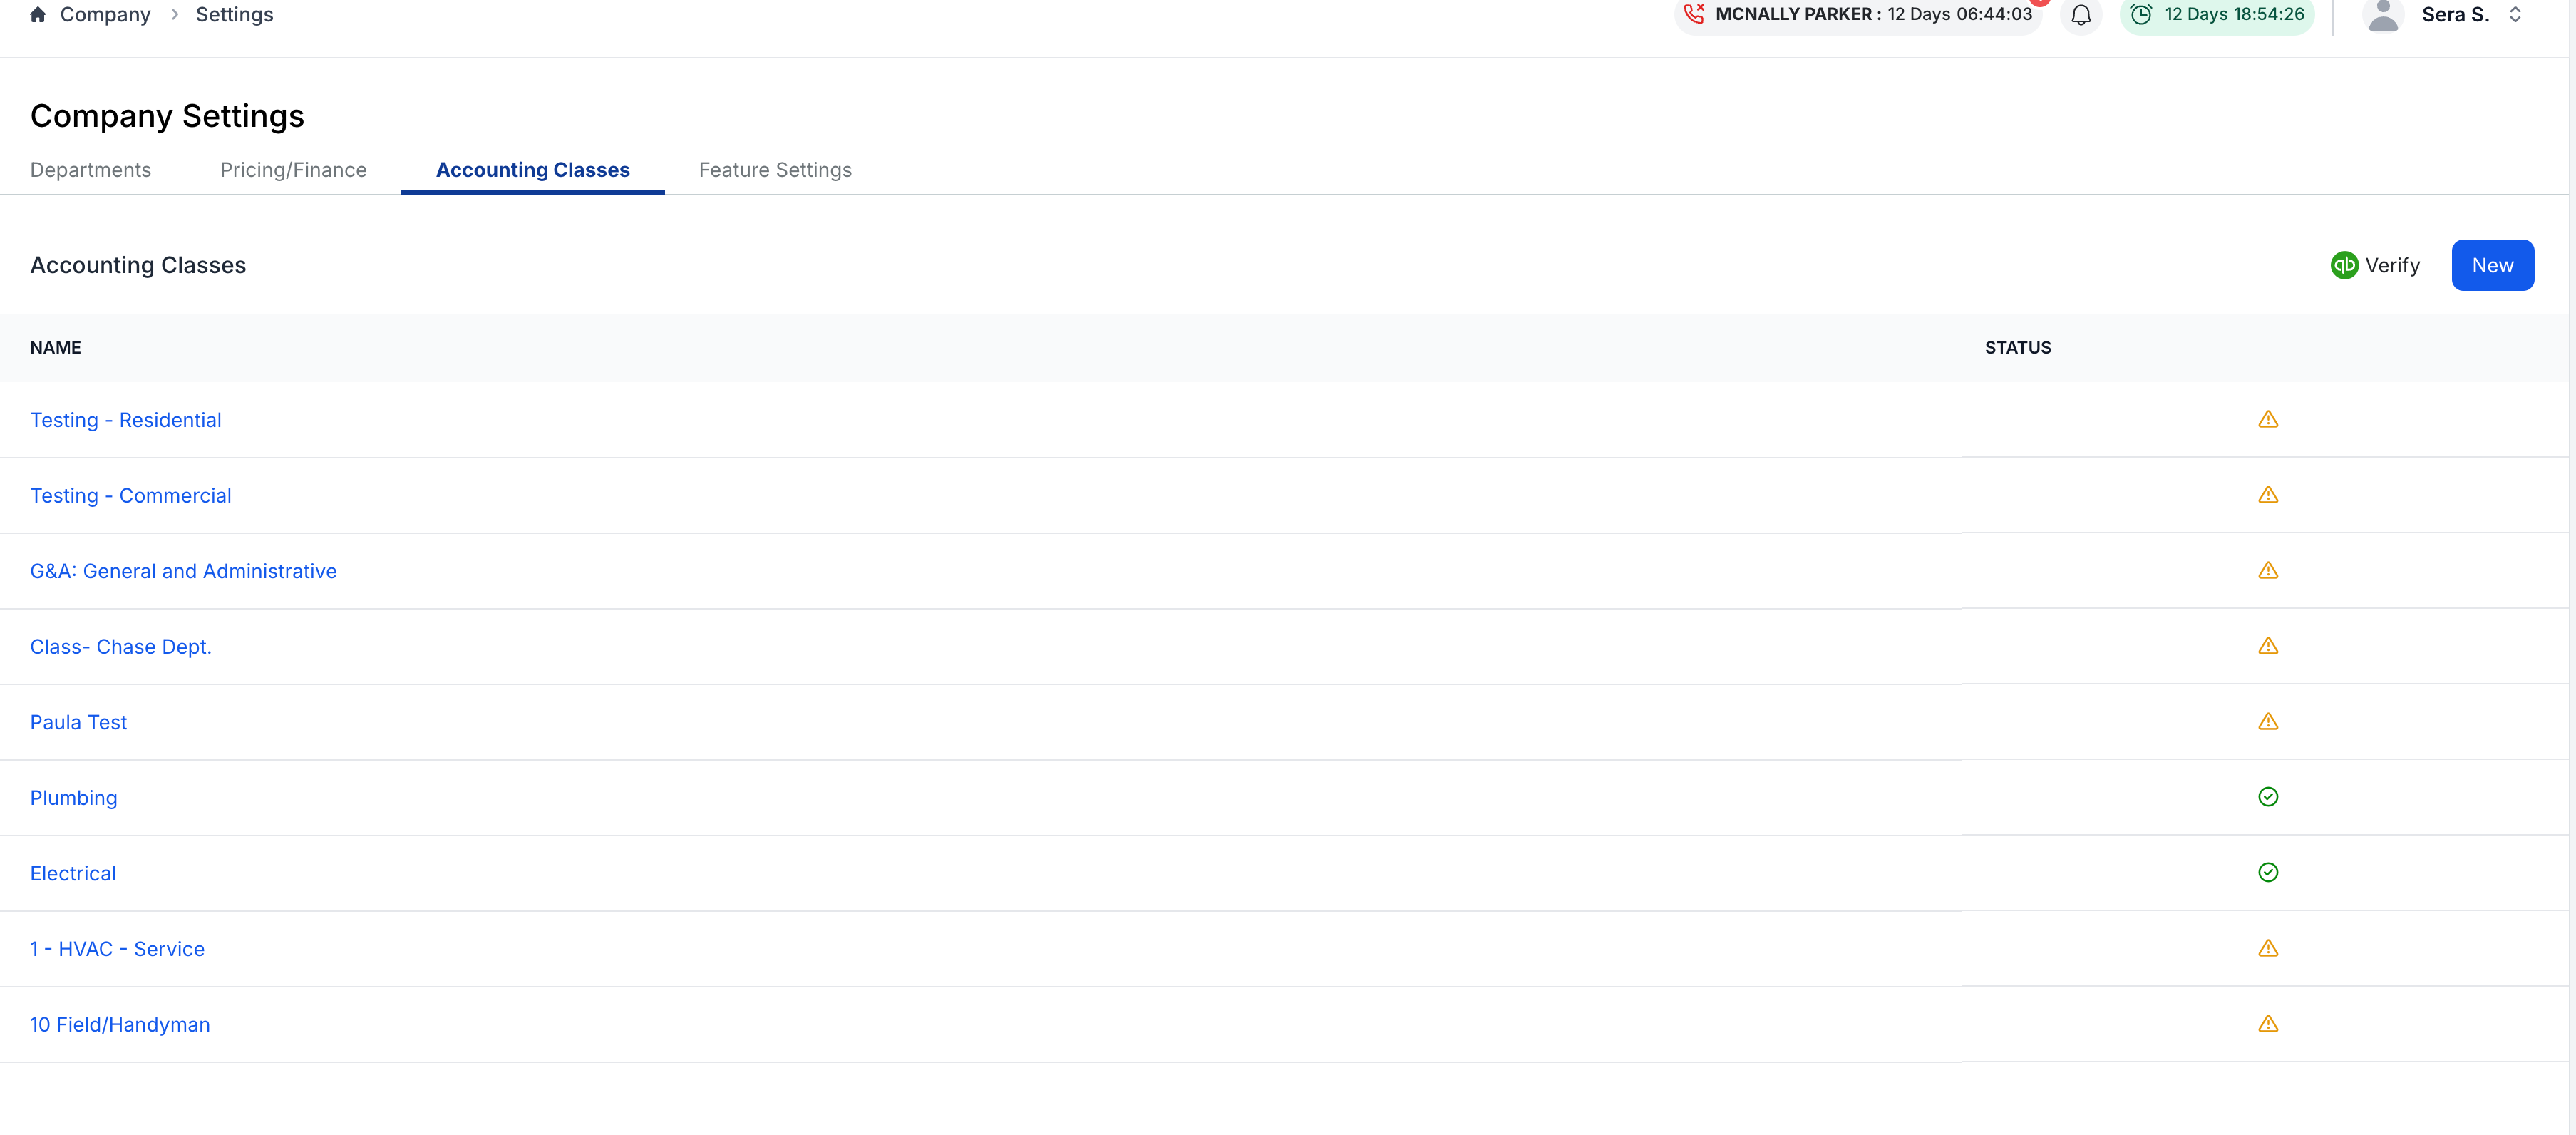The width and height of the screenshot is (2576, 1135).
Task: Open the Testing - Commercial class
Action: click(x=131, y=496)
